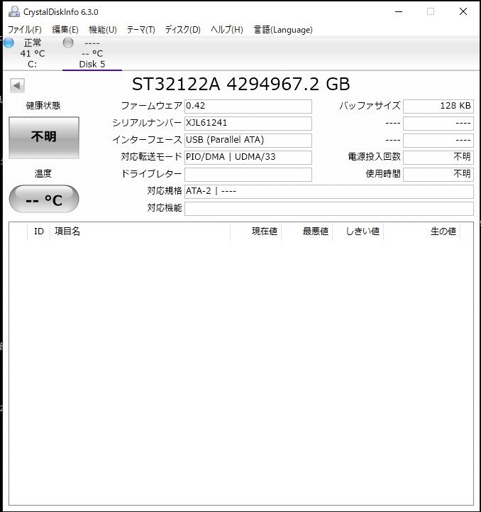The height and width of the screenshot is (512, 481).
Task: Minimize the CrystalDiskInfo window
Action: (x=399, y=12)
